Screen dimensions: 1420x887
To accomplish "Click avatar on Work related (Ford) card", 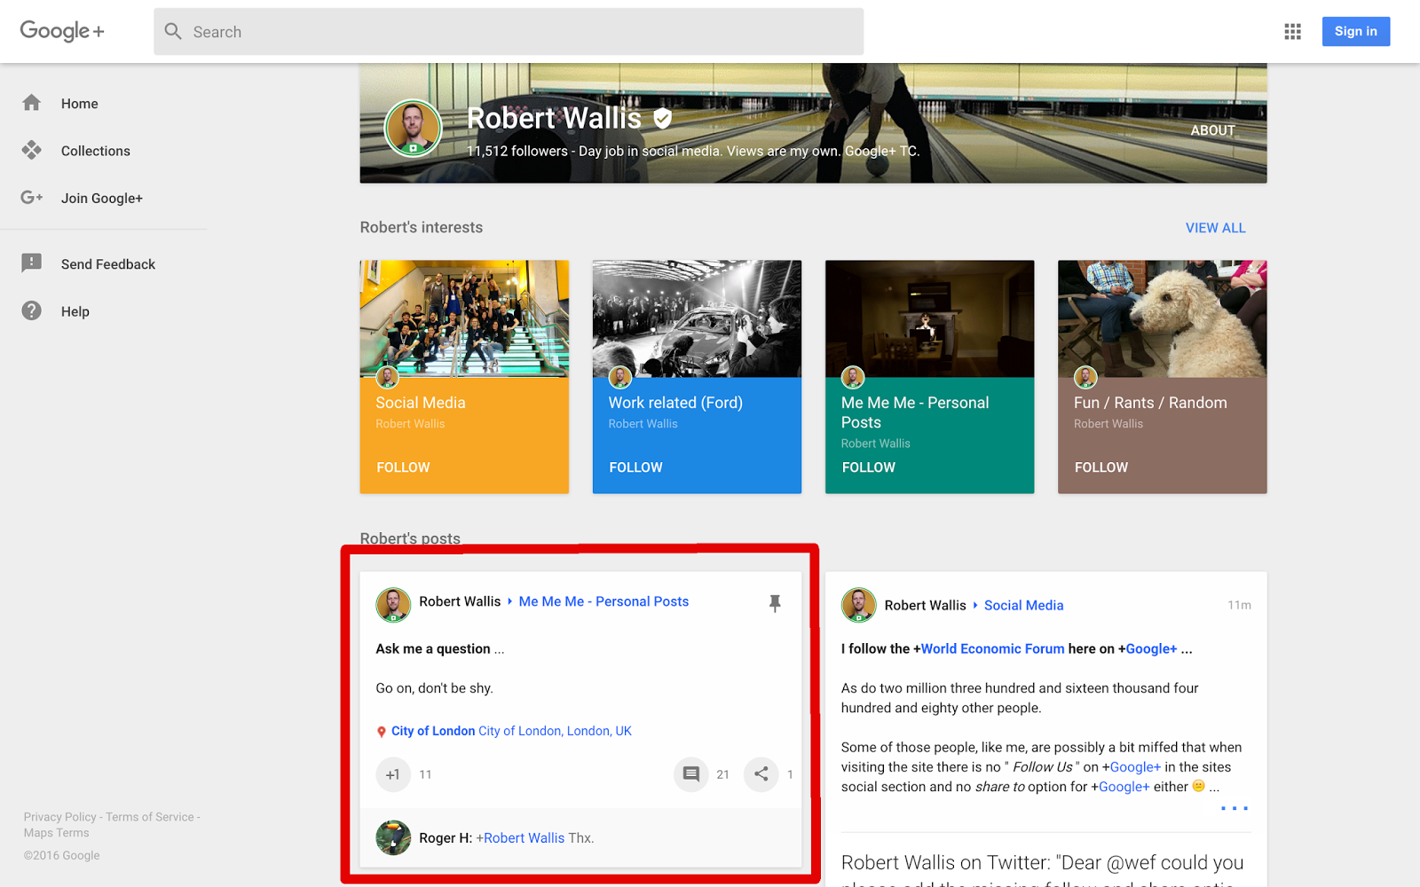I will click(x=620, y=377).
